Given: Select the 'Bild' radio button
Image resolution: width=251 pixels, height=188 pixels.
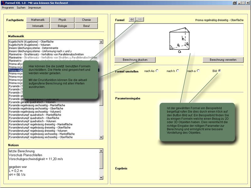Looking at the screenshot, I should tap(219, 71).
